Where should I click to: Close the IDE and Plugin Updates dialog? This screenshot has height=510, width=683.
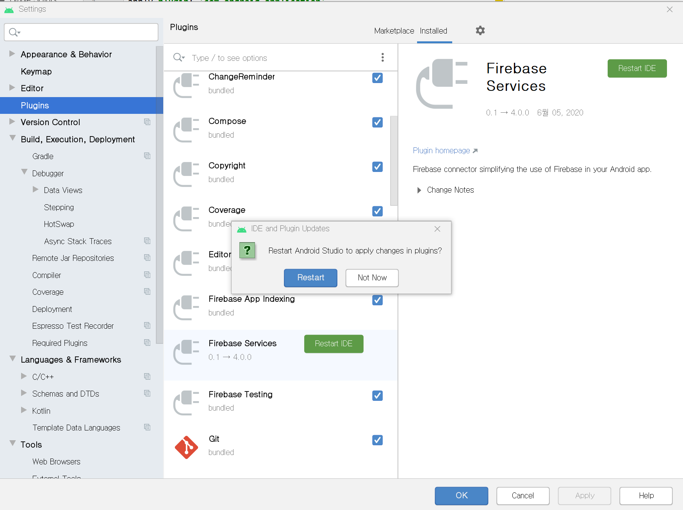point(437,229)
